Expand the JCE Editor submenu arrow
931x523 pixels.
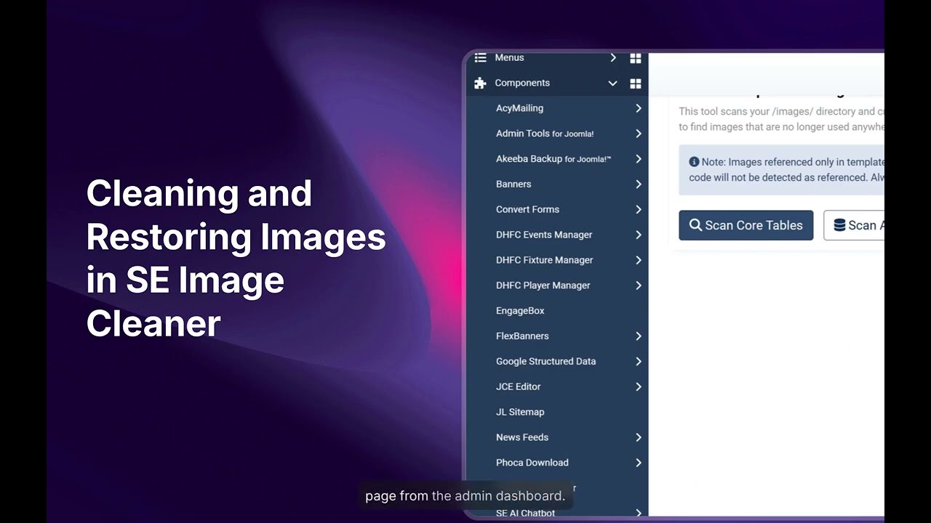pos(638,386)
